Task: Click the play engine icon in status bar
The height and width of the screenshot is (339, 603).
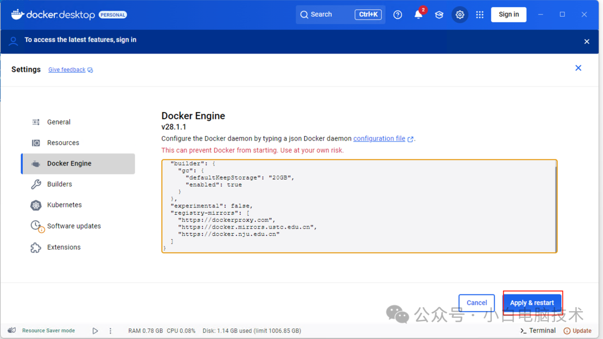Action: [x=95, y=331]
